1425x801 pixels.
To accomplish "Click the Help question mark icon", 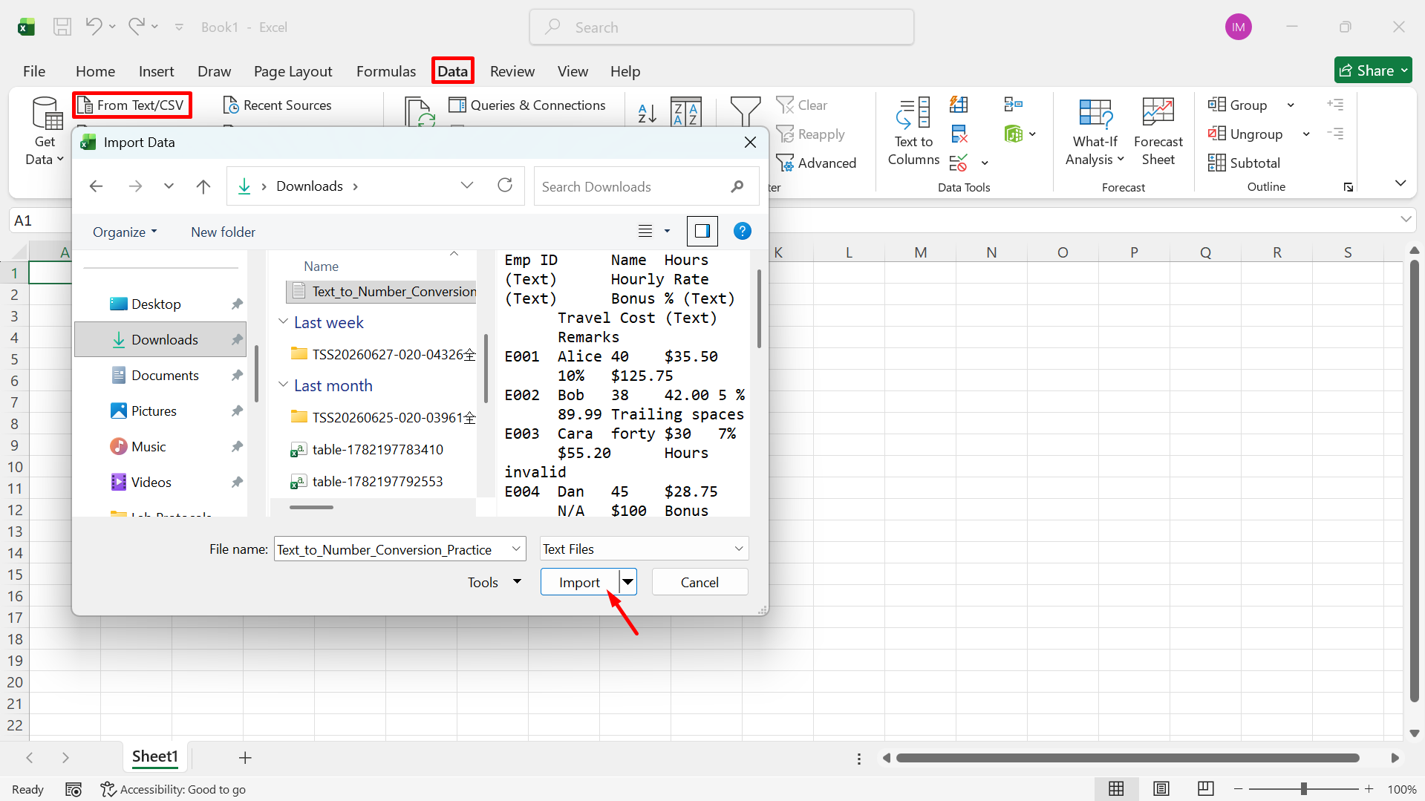I will 742,232.
